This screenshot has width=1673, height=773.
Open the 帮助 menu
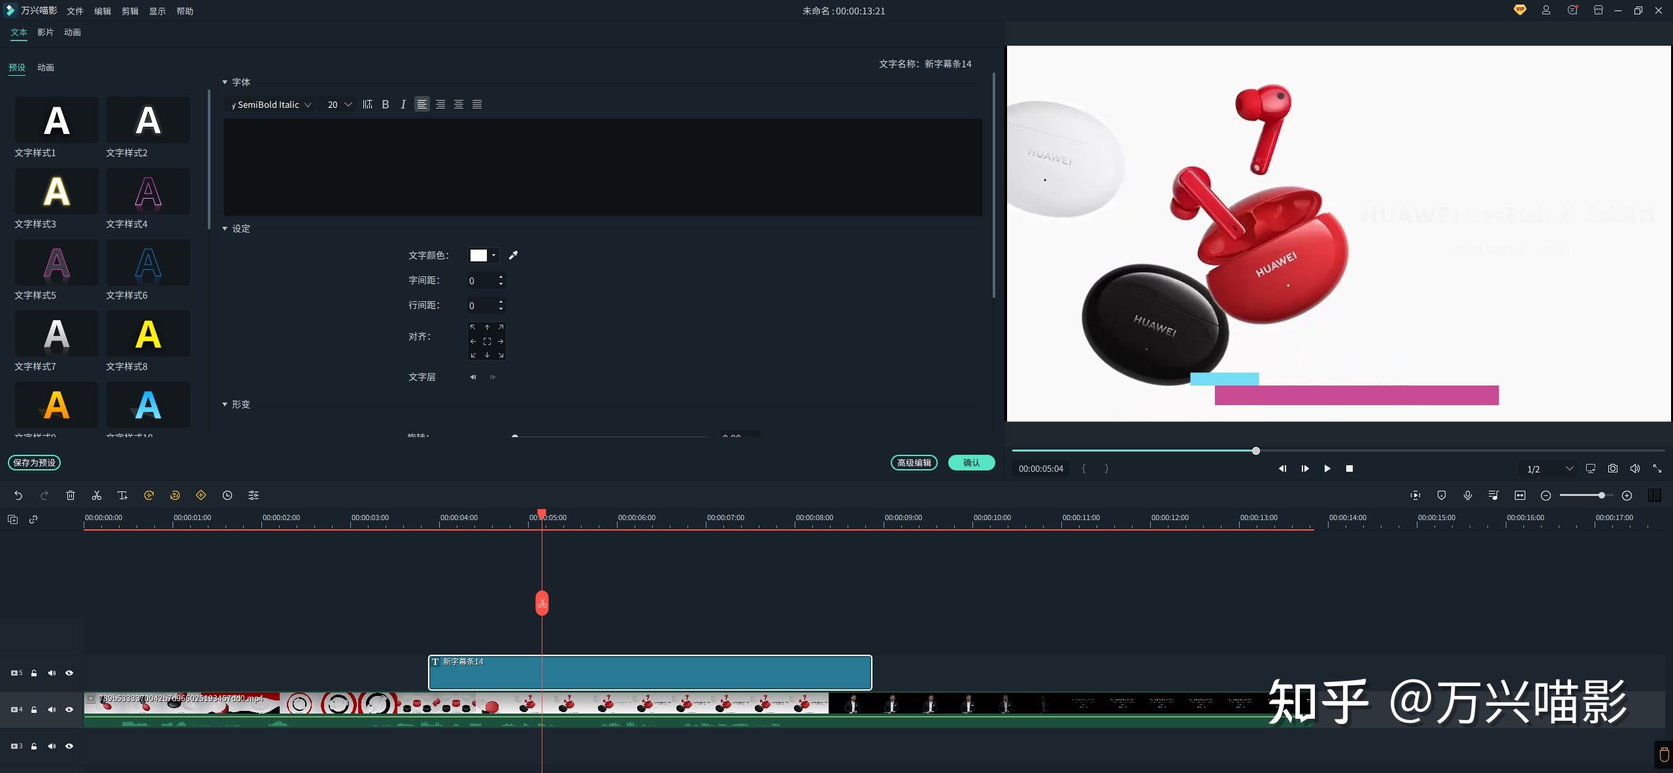pyautogui.click(x=185, y=11)
